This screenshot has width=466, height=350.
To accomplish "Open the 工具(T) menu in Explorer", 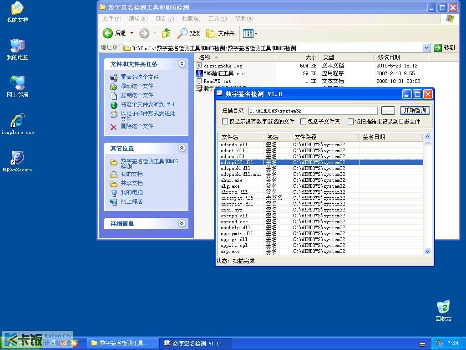I will pos(218,18).
